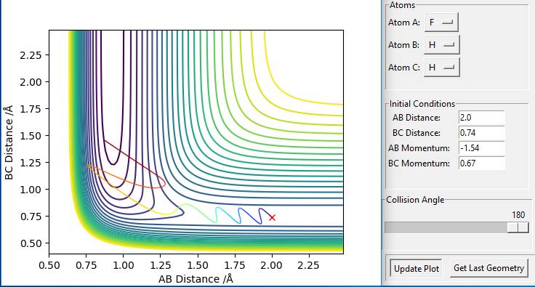Image resolution: width=535 pixels, height=287 pixels.
Task: Click the AB Momentum input field
Action: pos(481,148)
